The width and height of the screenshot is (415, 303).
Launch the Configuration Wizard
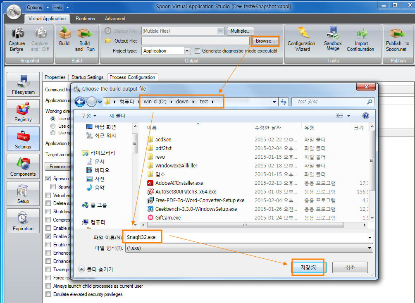(x=302, y=40)
